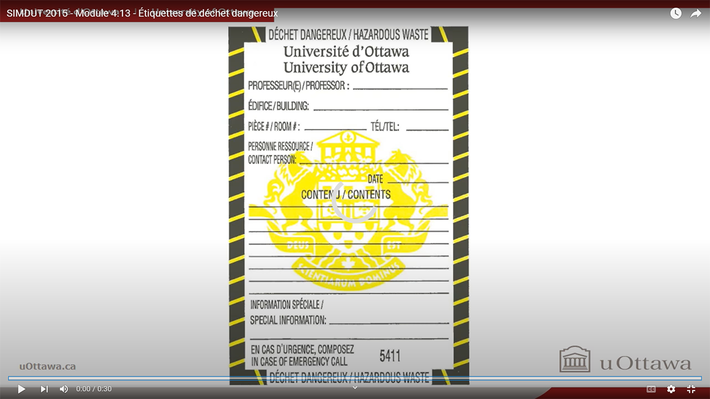Click the emergency number 5411 on label
The image size is (710, 399).
point(390,356)
